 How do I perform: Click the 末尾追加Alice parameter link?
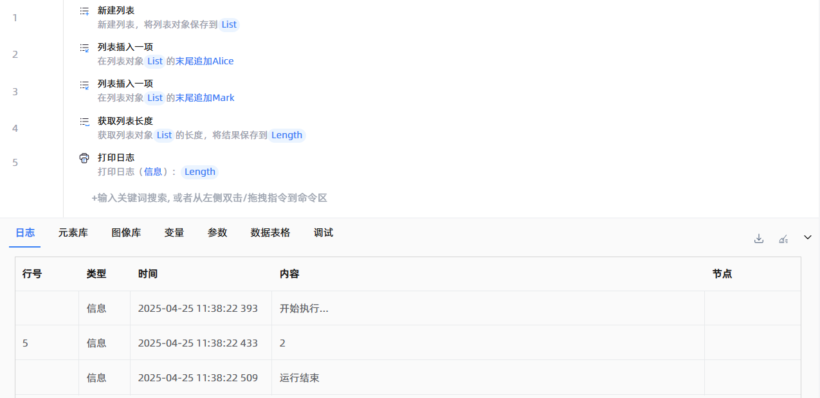[x=205, y=61]
